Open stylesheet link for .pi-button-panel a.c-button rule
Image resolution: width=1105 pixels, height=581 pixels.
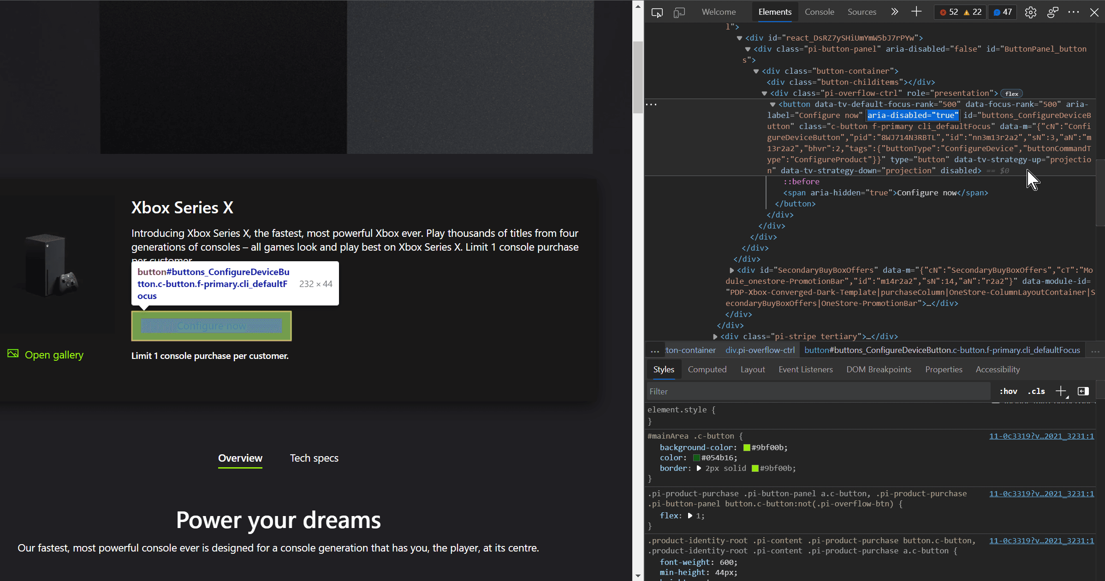pos(1041,493)
